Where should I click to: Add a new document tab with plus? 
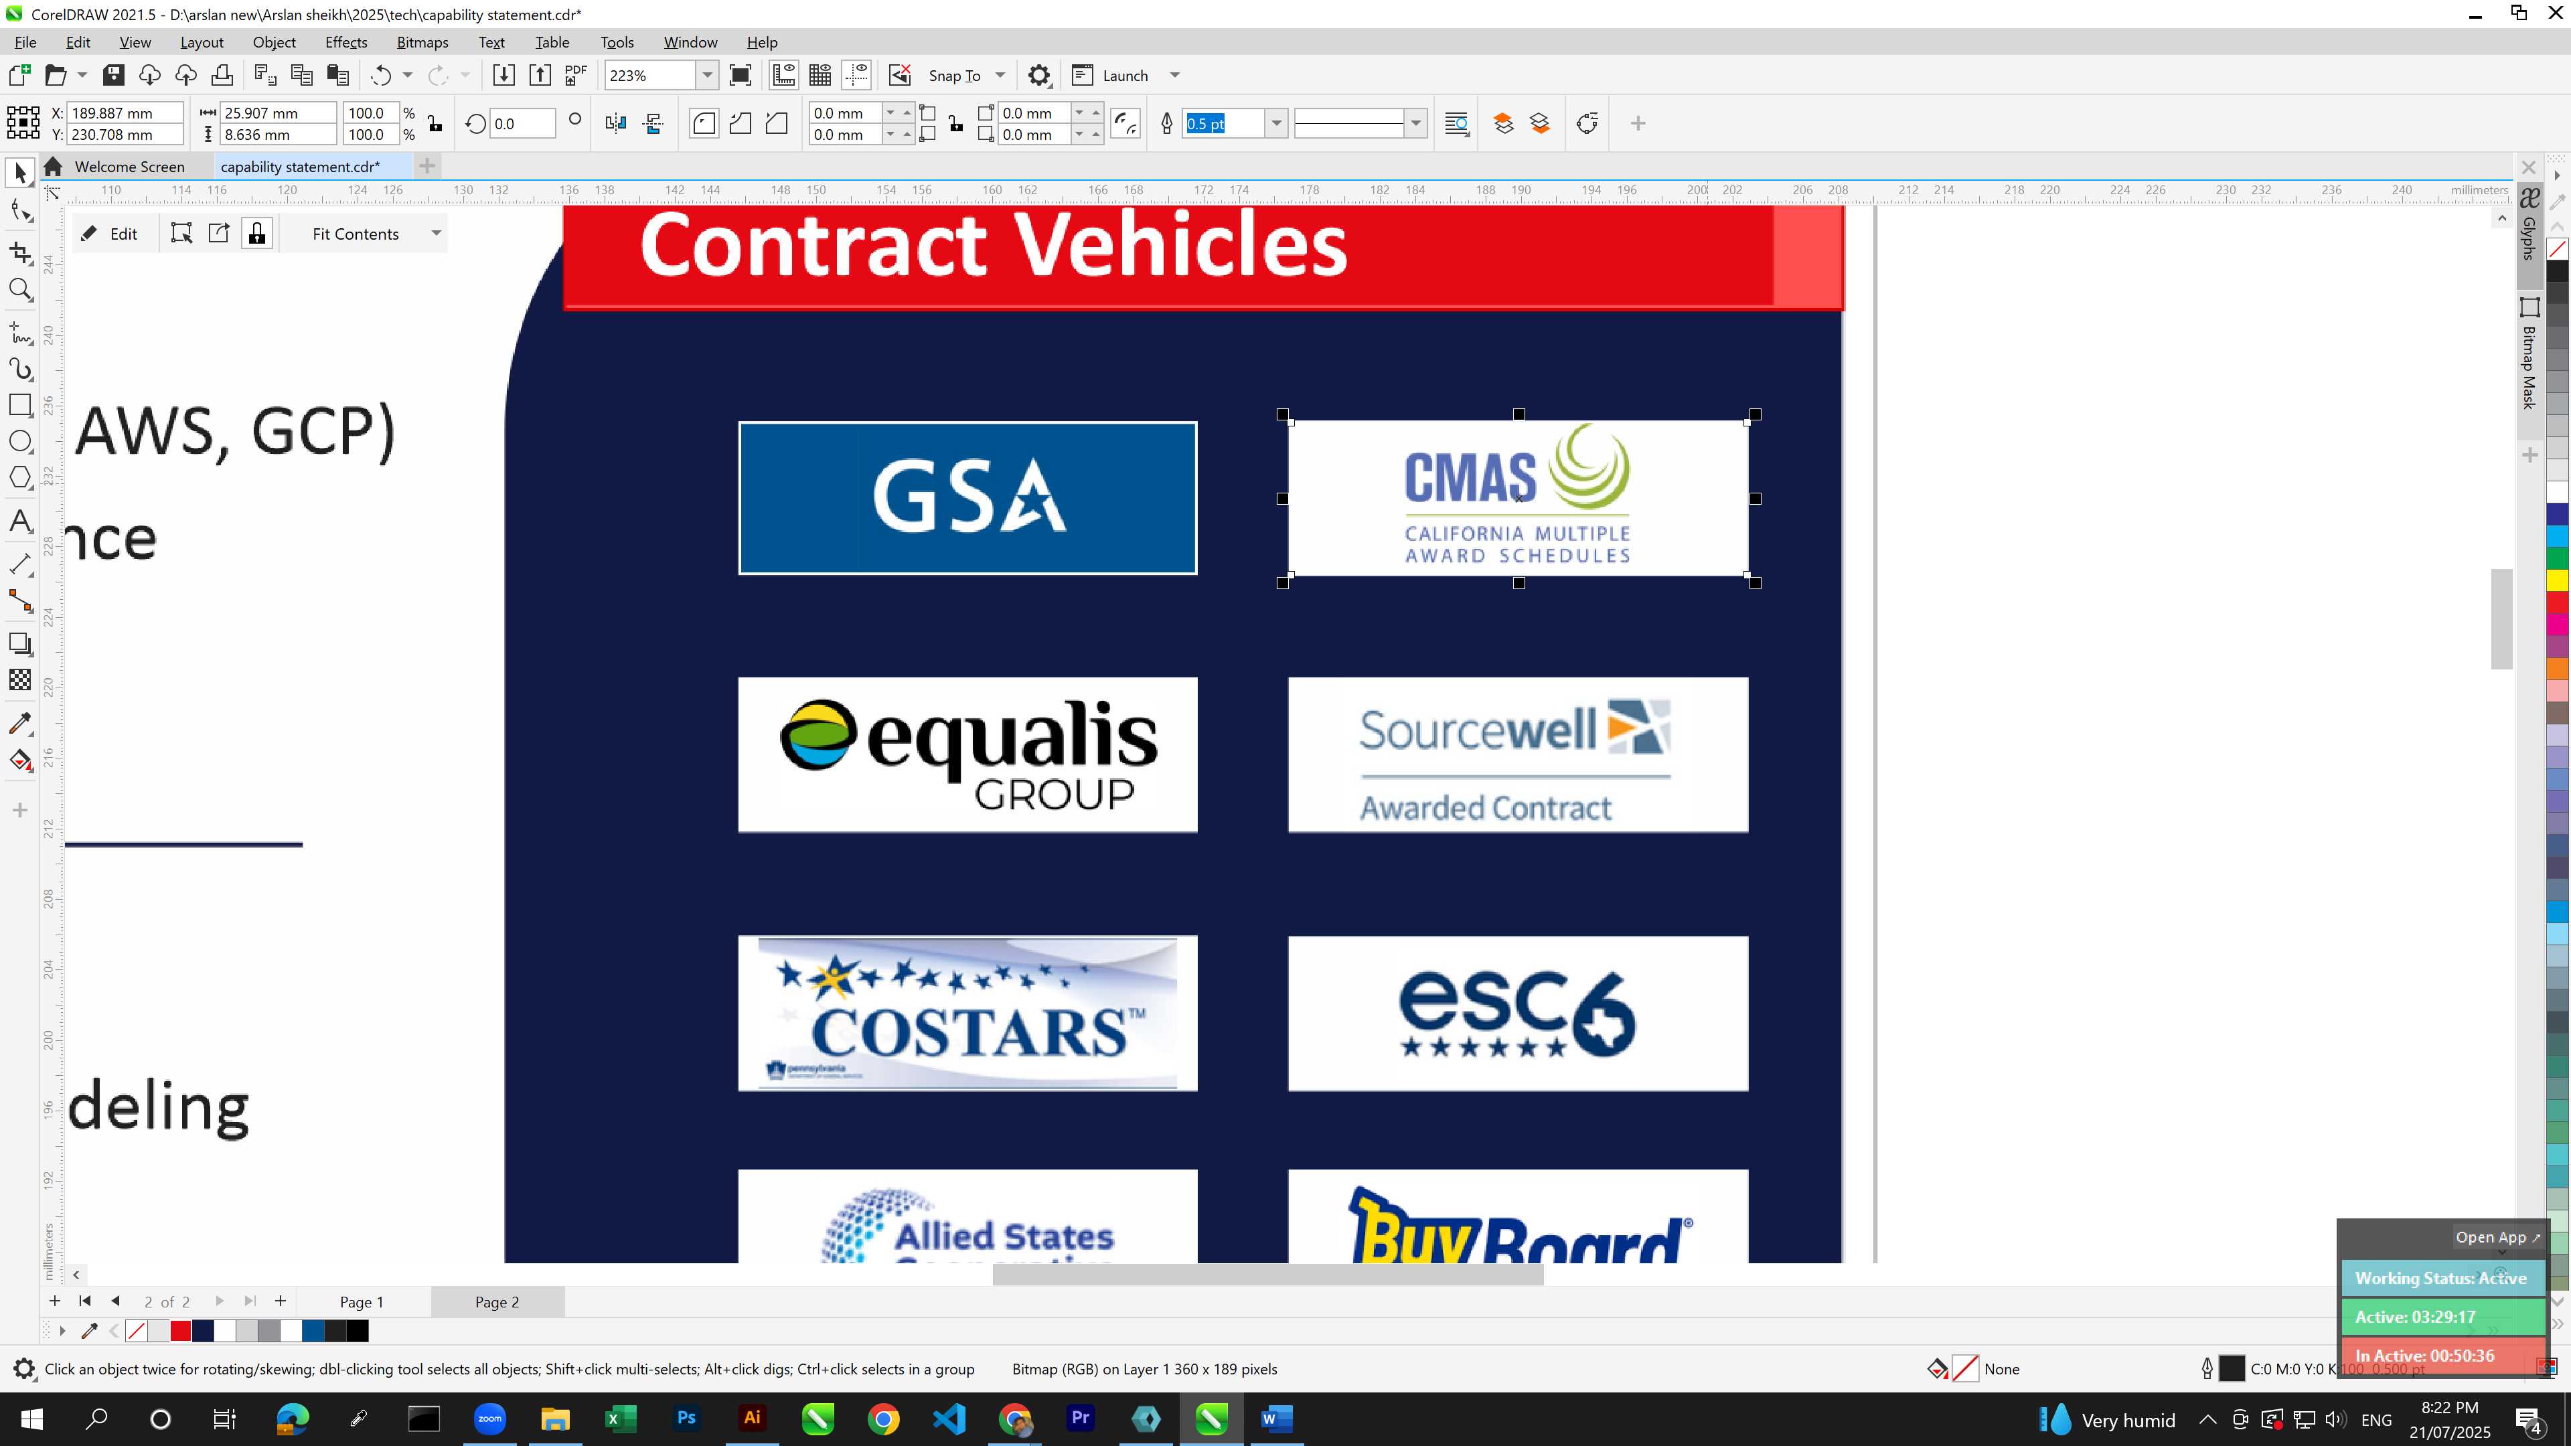[427, 167]
